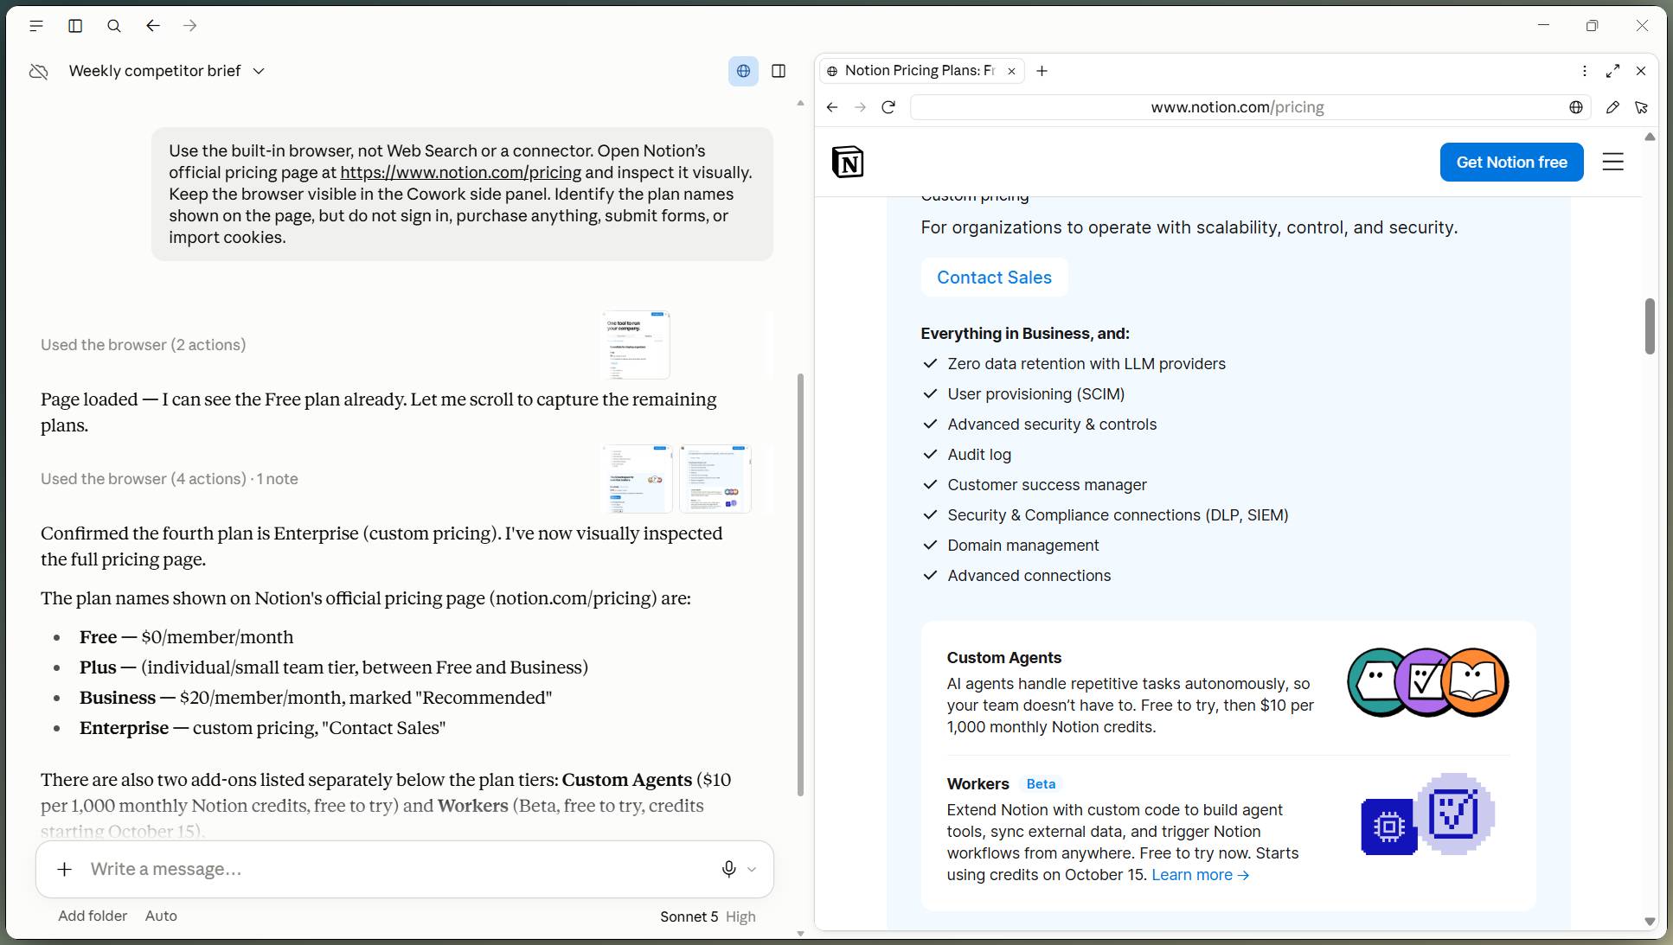1673x945 pixels.
Task: Click the Advanced connections feature line
Action: 1029,576
